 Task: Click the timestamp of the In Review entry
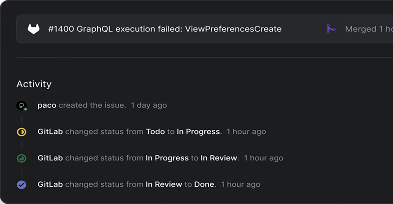coord(264,158)
